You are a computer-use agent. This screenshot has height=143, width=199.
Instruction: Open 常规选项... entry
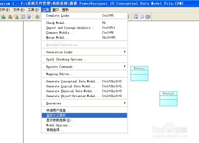point(84,130)
